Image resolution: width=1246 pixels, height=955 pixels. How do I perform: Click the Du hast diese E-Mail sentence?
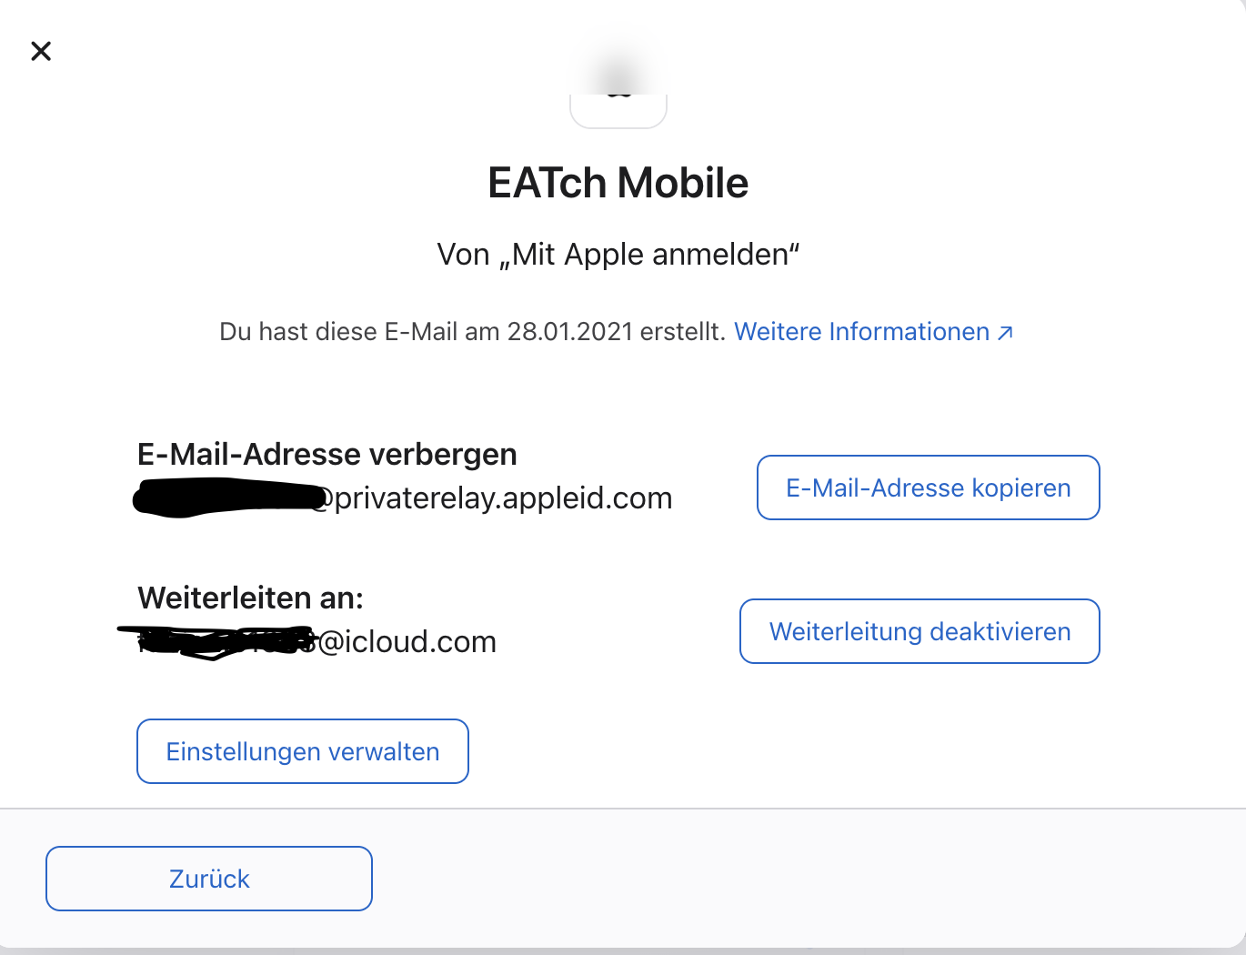point(472,331)
